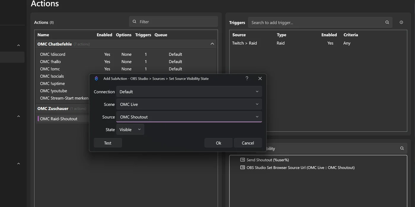Image resolution: width=415 pixels, height=207 pixels.
Task: Click the Options column header in Actions
Action: coord(124,35)
